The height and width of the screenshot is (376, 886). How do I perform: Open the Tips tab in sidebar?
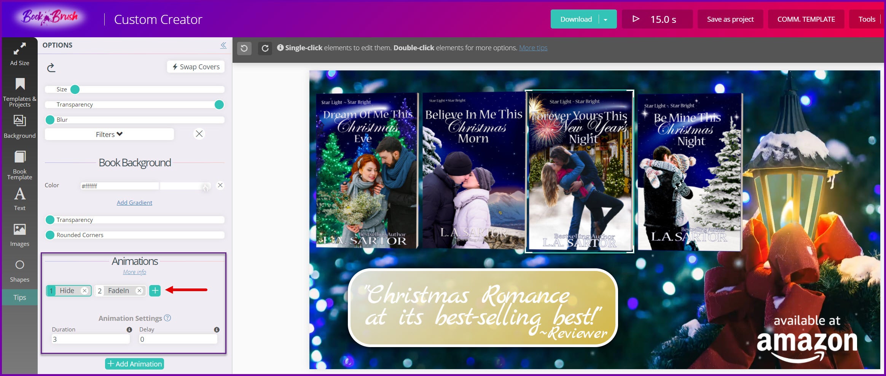(19, 298)
